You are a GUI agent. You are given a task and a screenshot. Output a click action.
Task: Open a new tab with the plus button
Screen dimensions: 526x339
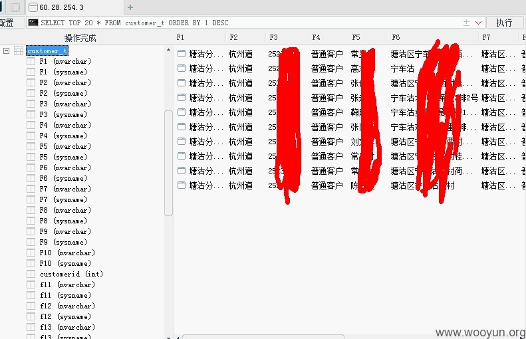[130, 7]
